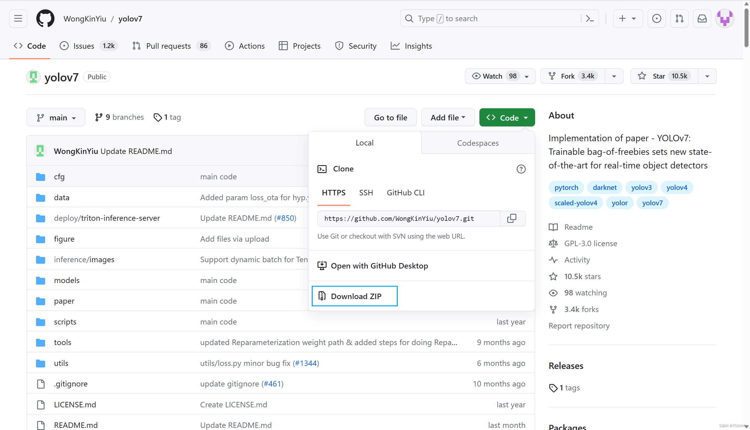The height and width of the screenshot is (430, 750).
Task: Open the Pull requests tab
Action: click(x=168, y=46)
